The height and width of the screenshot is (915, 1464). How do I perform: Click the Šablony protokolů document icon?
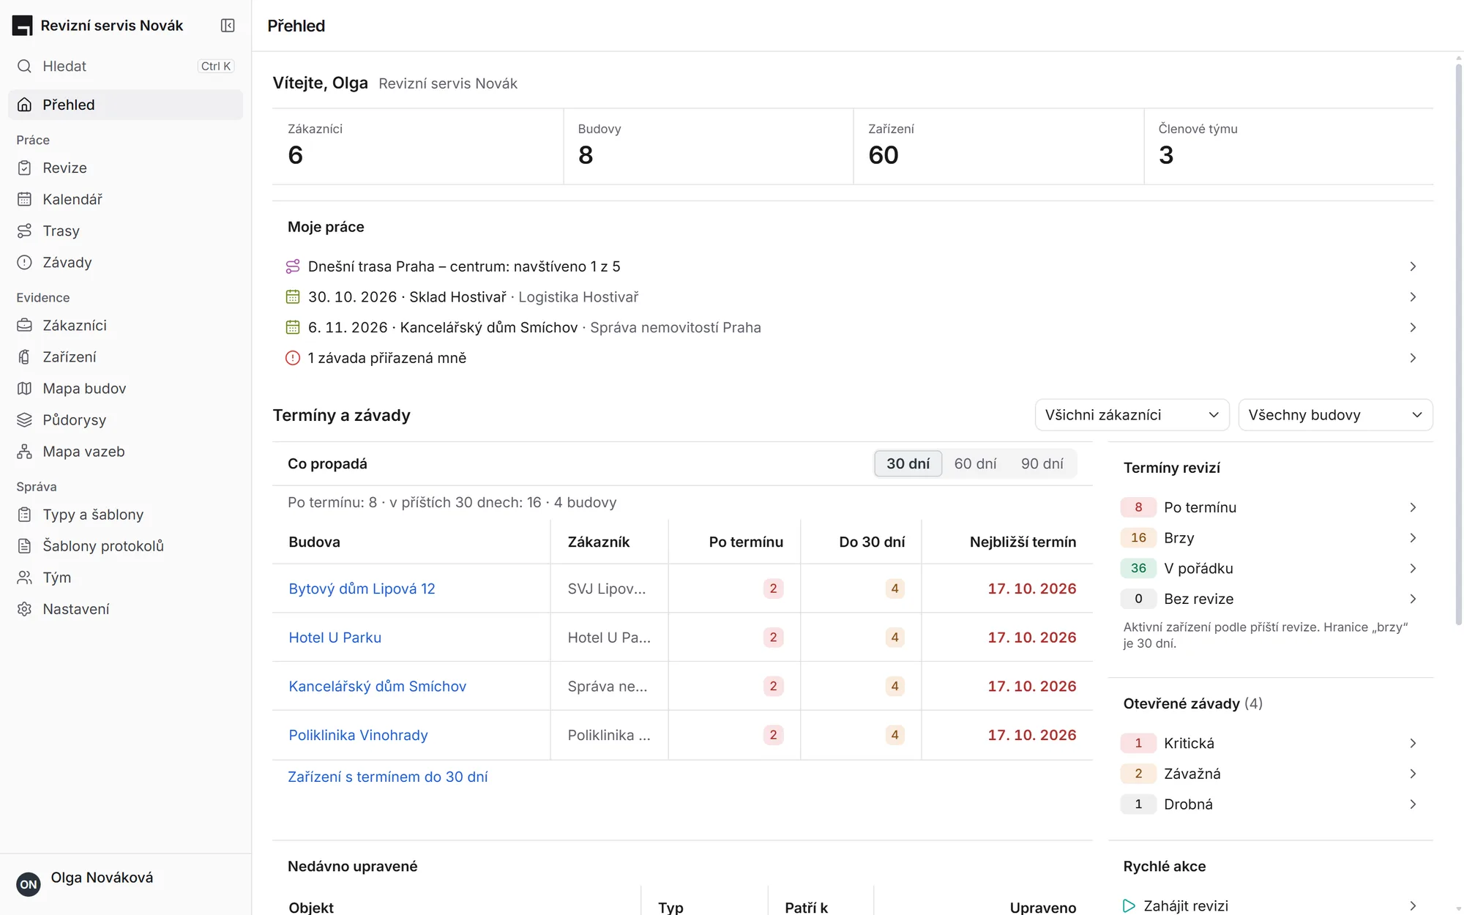(24, 545)
